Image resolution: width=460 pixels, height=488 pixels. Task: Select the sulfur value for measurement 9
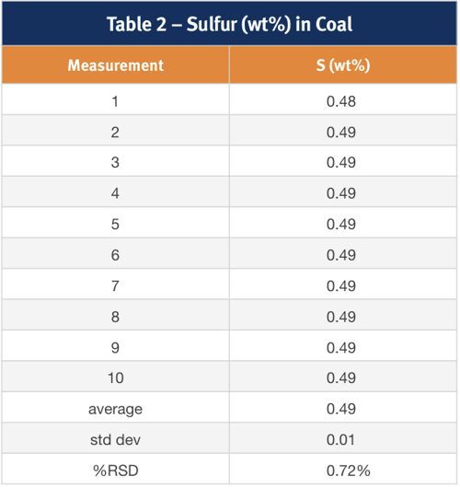(341, 348)
